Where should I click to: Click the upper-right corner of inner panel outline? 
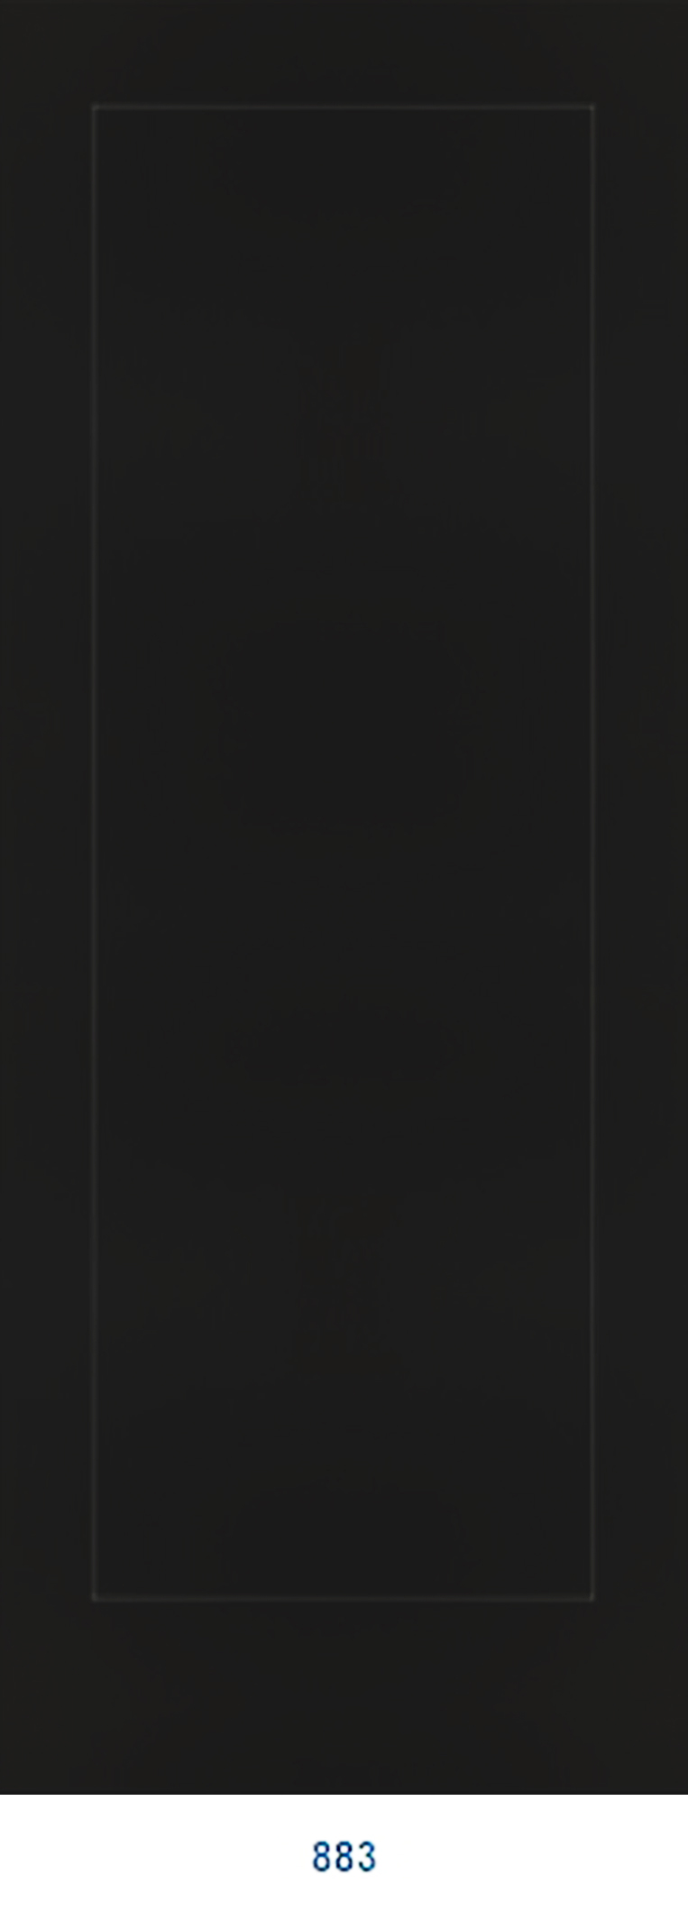tap(592, 107)
